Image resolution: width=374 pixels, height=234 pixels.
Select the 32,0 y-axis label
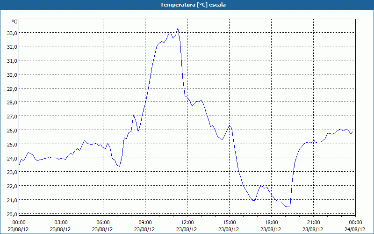[x=12, y=47]
